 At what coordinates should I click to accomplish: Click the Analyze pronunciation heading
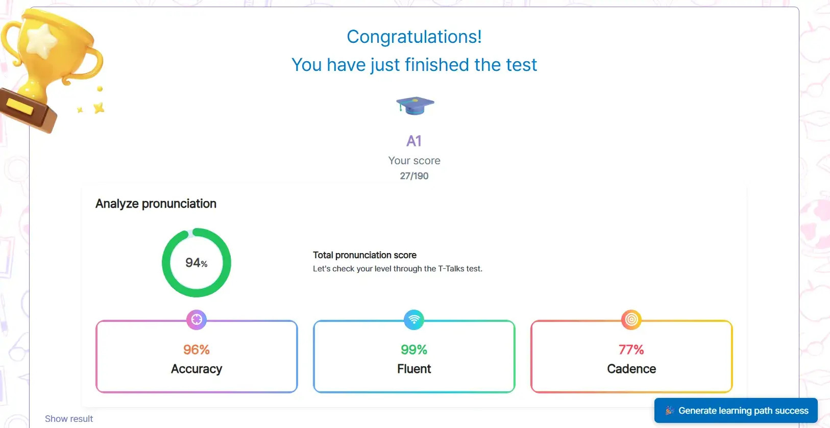click(156, 204)
